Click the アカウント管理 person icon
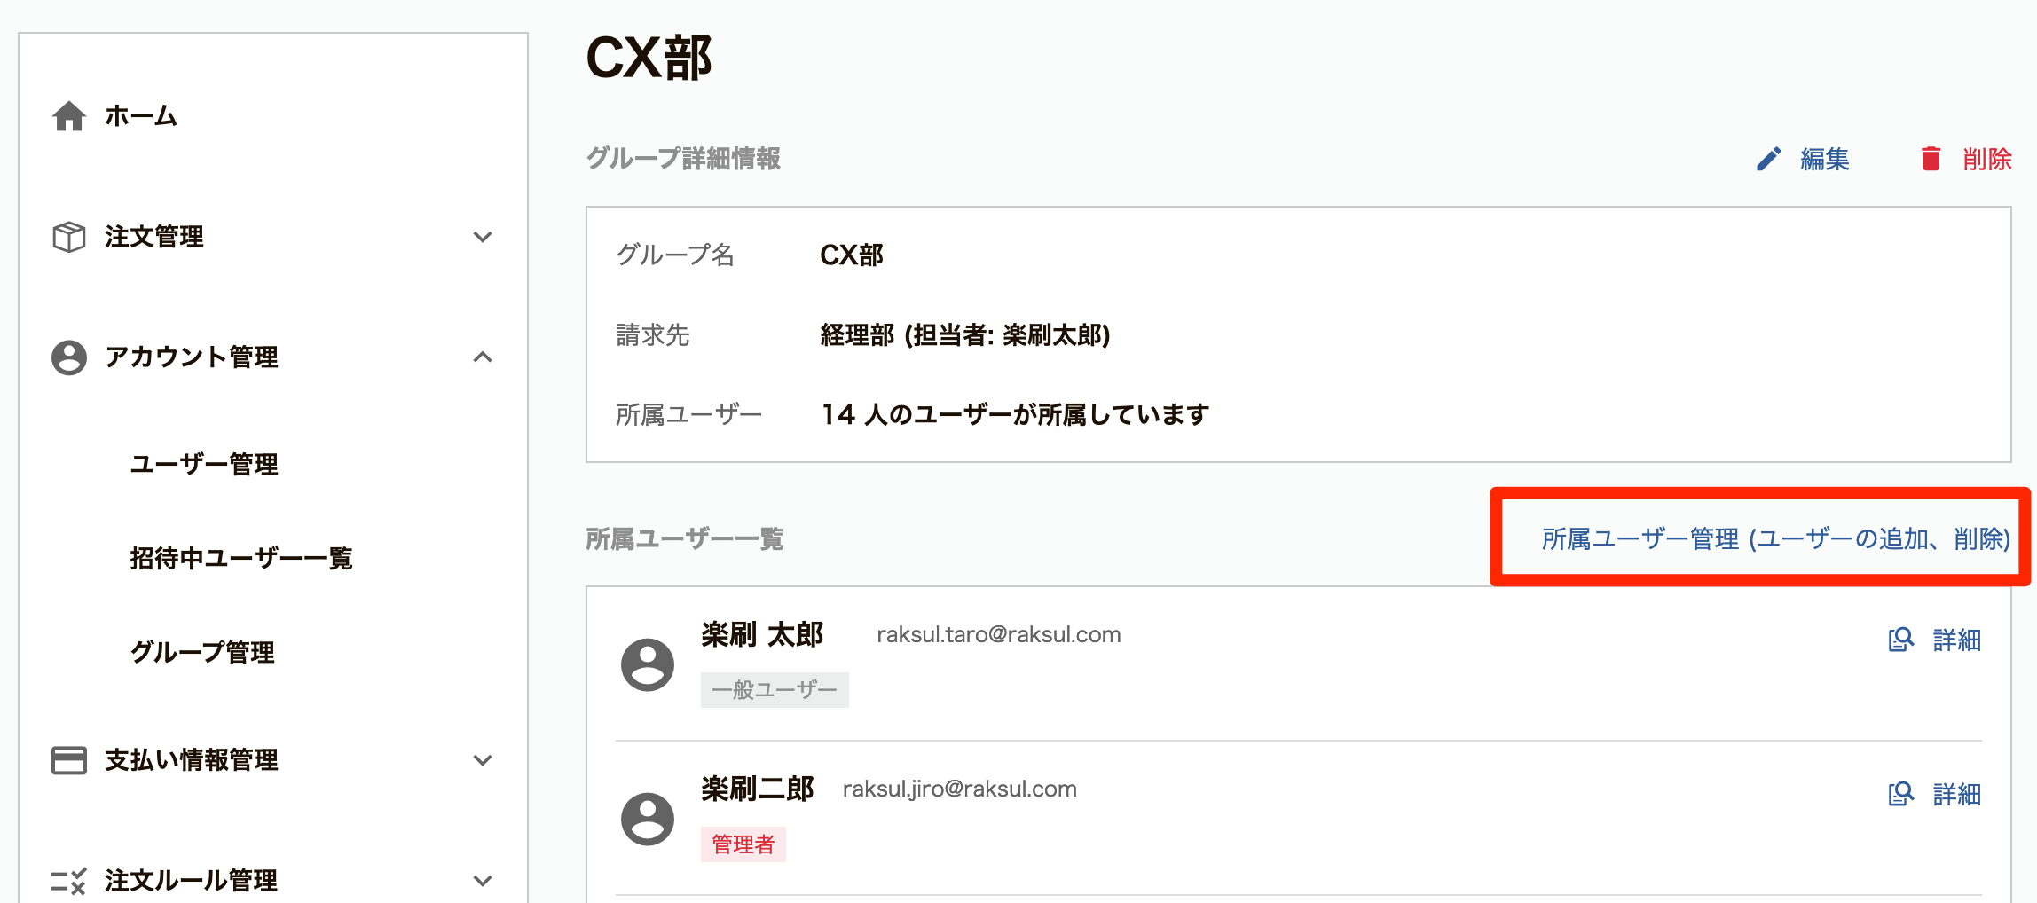 [69, 357]
